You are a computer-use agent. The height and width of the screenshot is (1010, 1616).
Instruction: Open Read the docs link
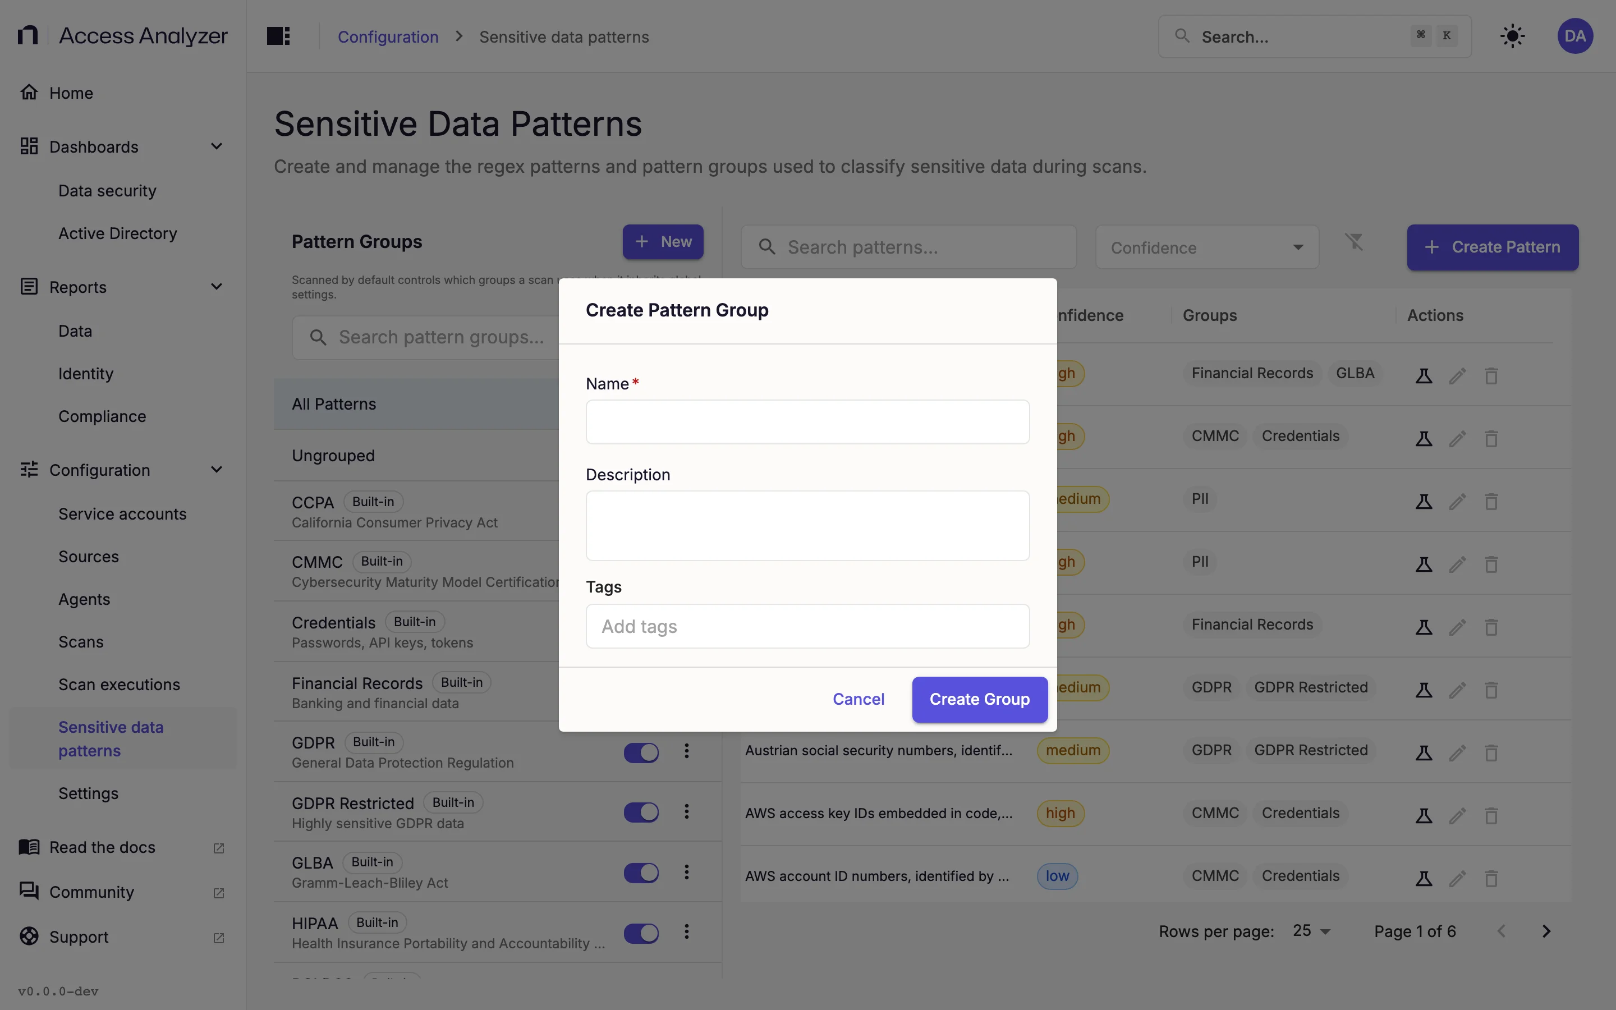[123, 847]
